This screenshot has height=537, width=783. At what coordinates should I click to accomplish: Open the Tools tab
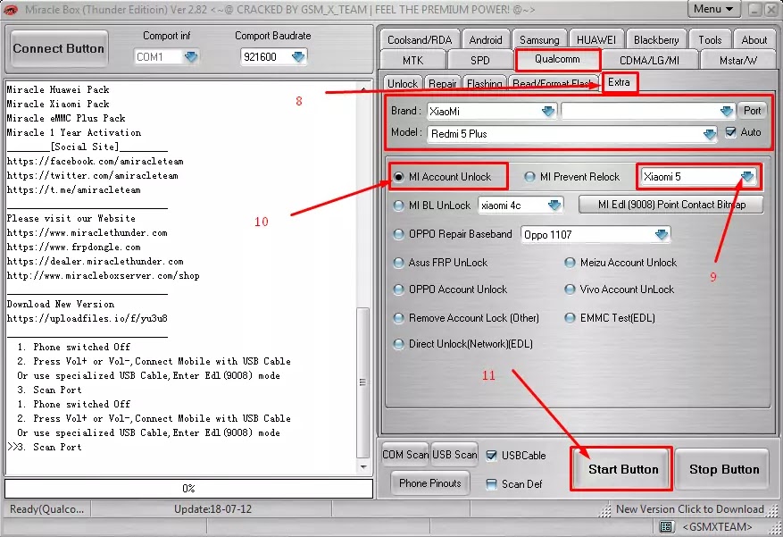coord(710,40)
